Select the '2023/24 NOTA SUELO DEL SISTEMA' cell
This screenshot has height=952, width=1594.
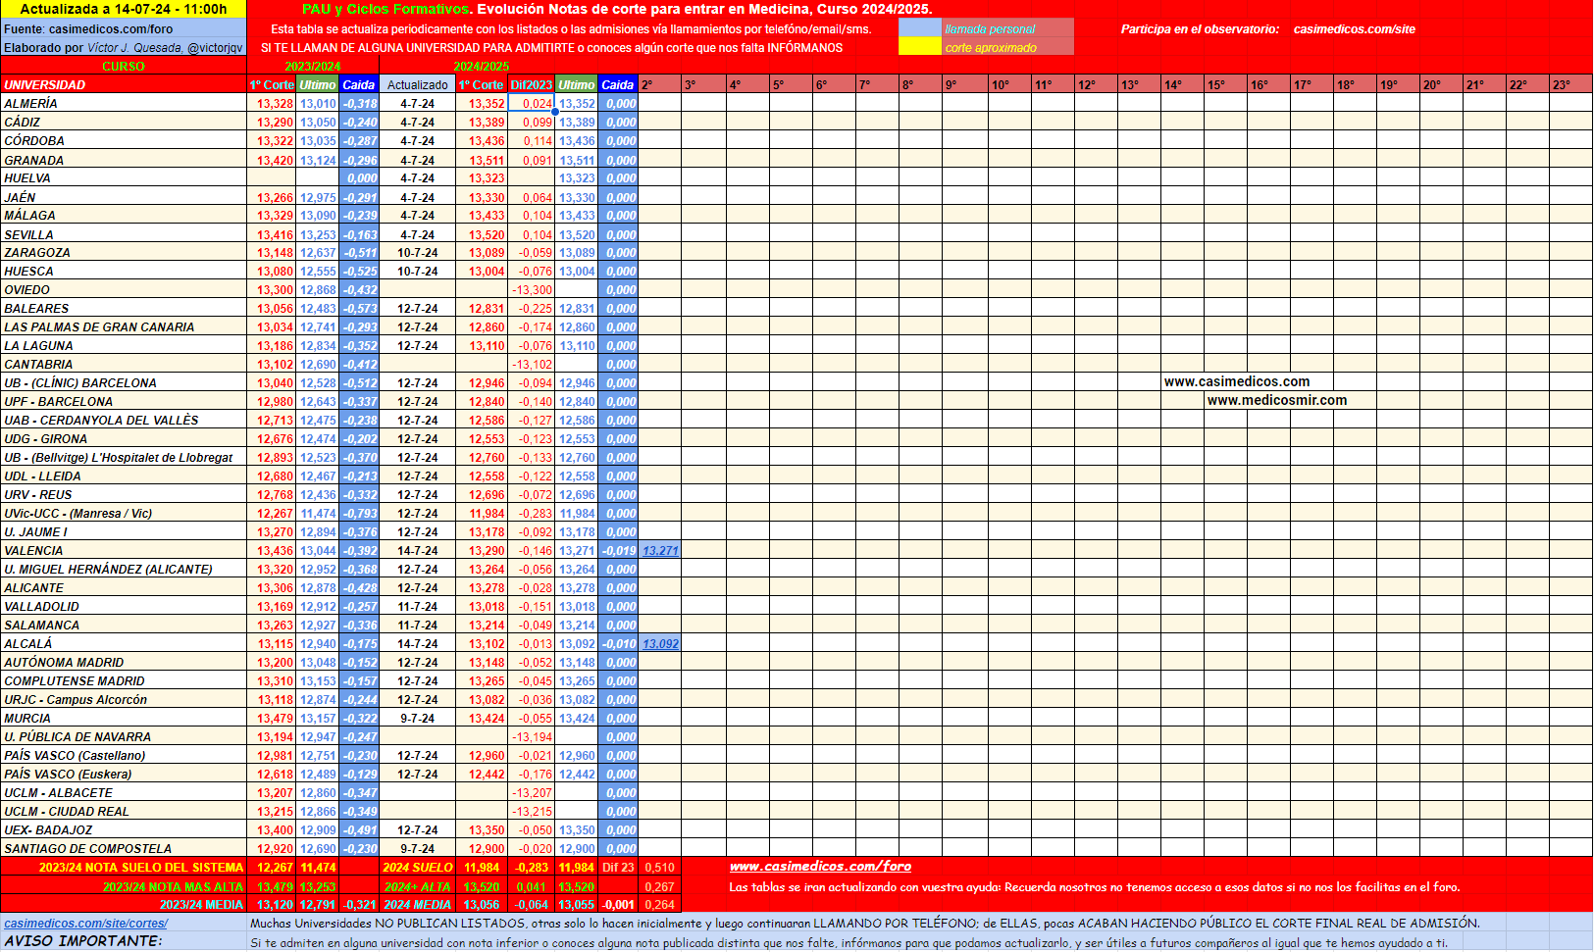124,868
